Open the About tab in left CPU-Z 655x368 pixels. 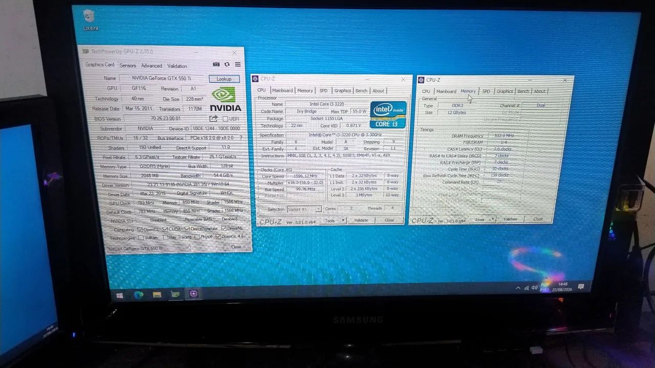tap(378, 90)
